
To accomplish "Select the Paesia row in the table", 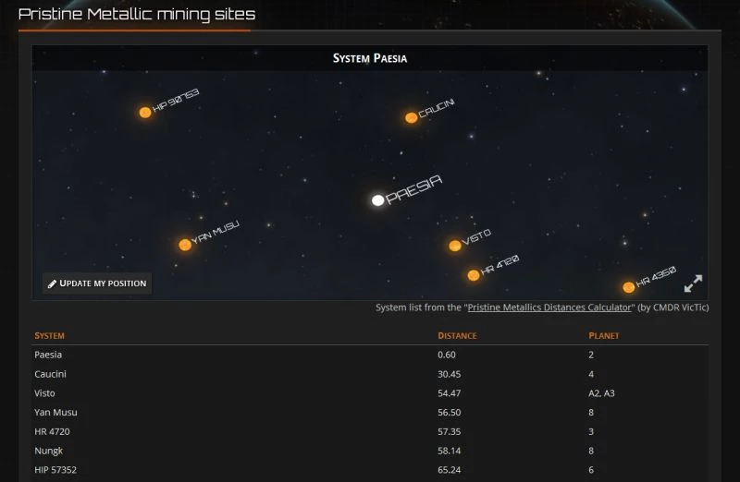I will tap(48, 355).
